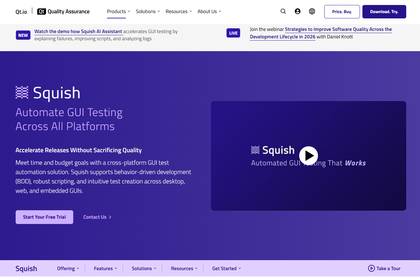
Task: Open the Contact Us link
Action: pos(97,217)
